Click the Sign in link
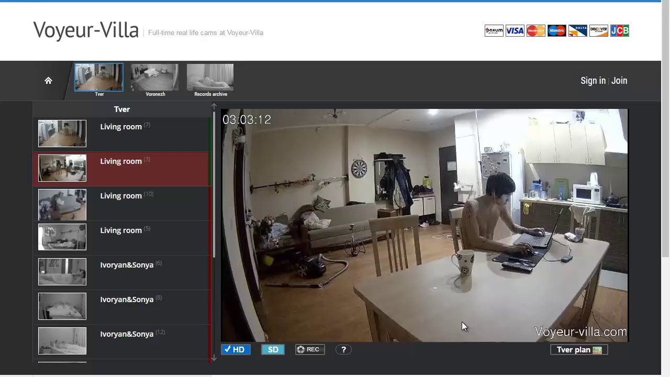The width and height of the screenshot is (670, 377). 593,81
